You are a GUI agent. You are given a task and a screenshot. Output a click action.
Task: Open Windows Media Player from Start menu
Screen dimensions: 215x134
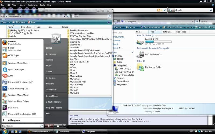[23, 63]
